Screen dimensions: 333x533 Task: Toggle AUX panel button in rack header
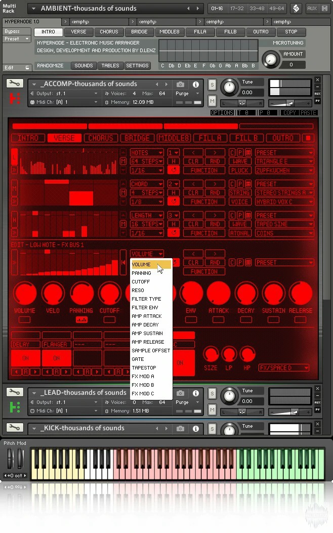point(312,9)
